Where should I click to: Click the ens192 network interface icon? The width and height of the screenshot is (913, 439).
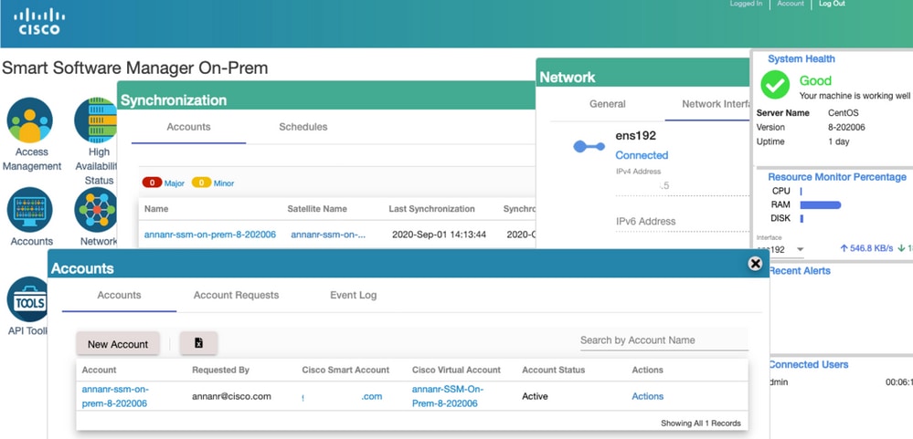coord(589,147)
